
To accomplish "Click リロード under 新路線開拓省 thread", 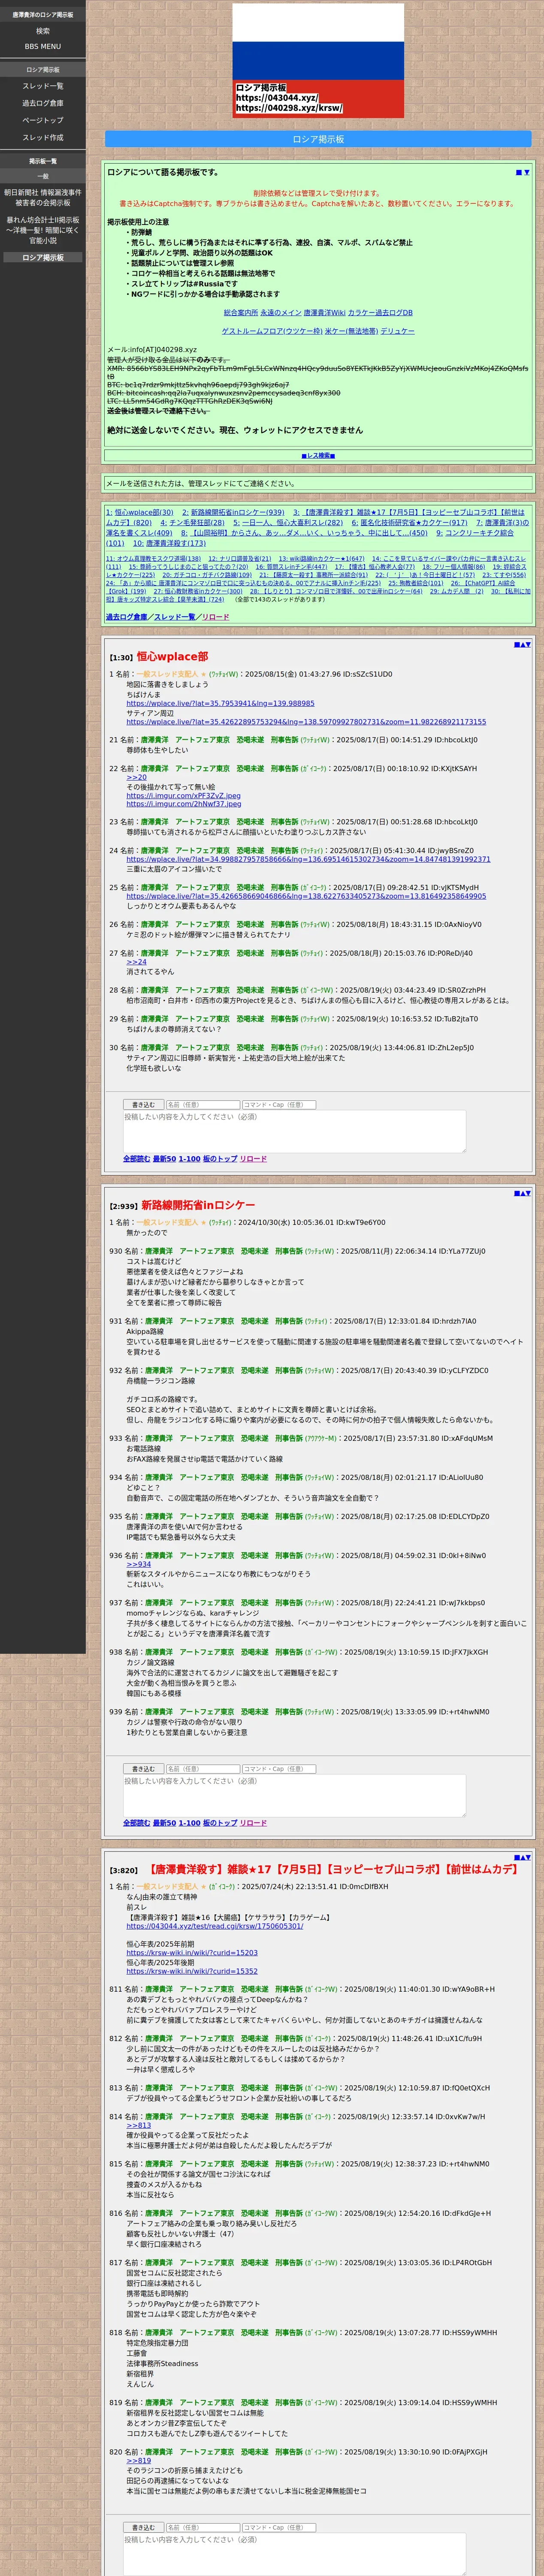I will pos(253,1823).
